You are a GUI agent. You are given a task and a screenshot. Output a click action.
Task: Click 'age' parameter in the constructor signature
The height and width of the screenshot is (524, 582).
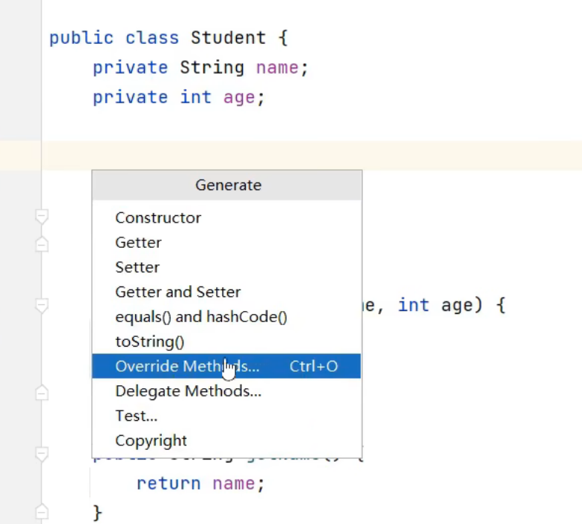457,306
